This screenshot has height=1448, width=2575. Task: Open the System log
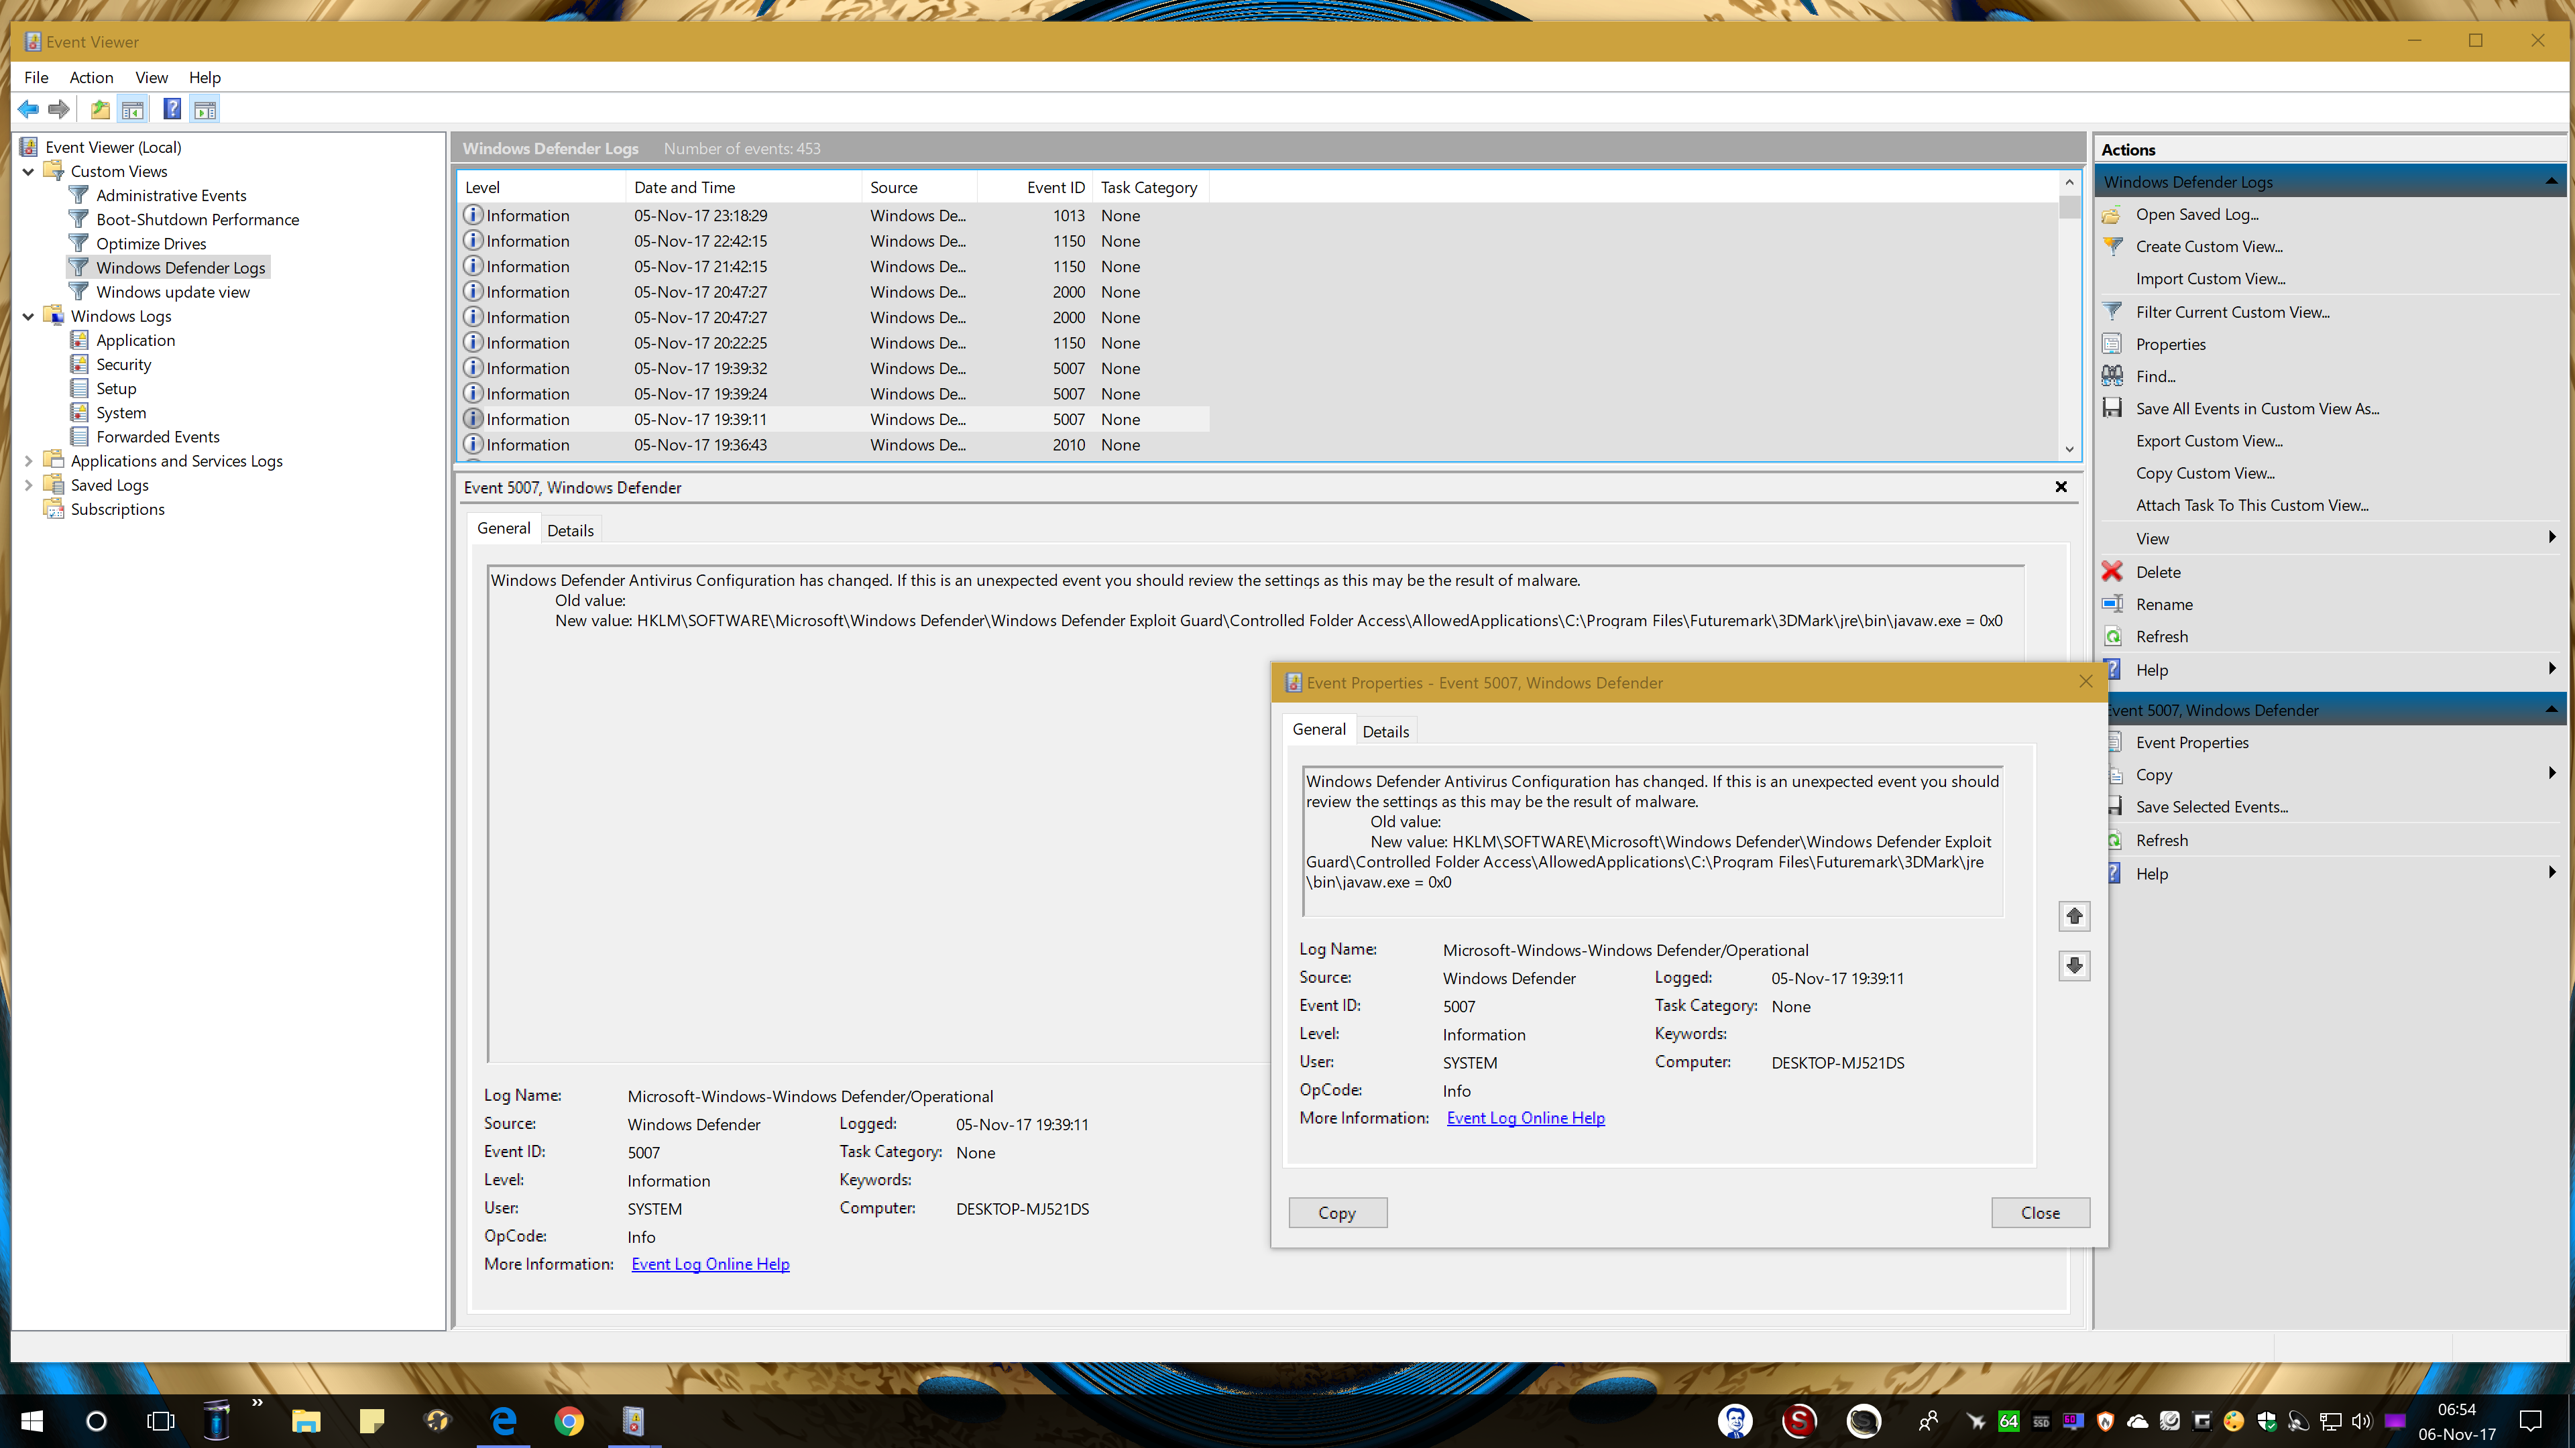(x=121, y=412)
